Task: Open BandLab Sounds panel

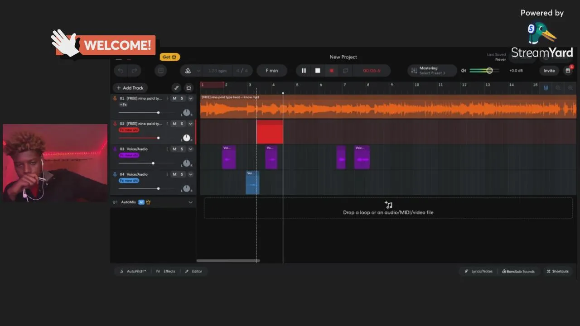Action: (x=518, y=271)
